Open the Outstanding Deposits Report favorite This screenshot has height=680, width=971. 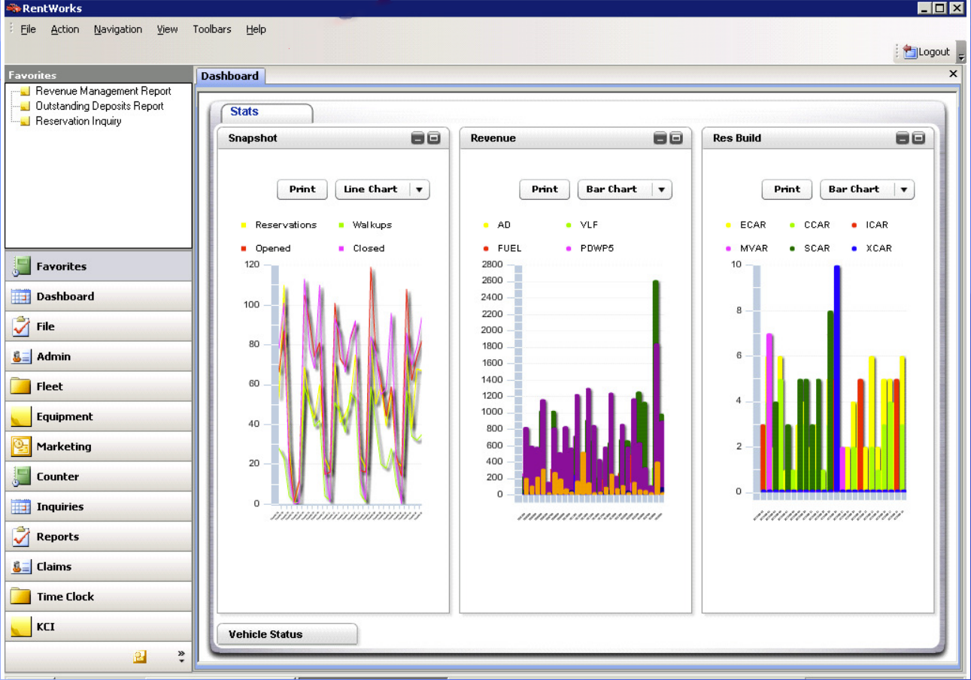coord(99,106)
